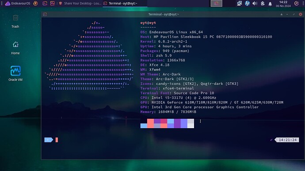Show notifications via the bell icon

[270, 4]
